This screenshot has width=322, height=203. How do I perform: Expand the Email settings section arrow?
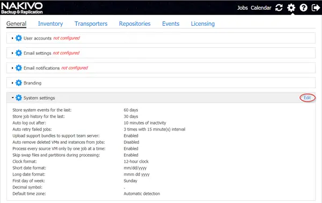click(12, 53)
